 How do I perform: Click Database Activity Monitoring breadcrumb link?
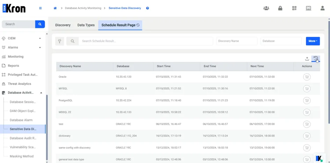[x=83, y=8]
